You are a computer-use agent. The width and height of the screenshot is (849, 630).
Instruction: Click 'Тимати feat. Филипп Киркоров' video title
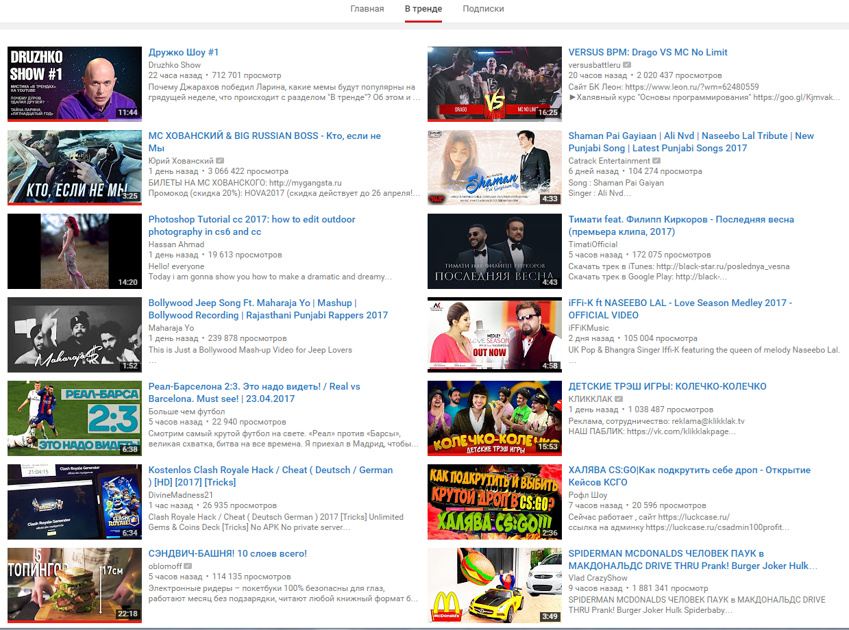tap(681, 225)
